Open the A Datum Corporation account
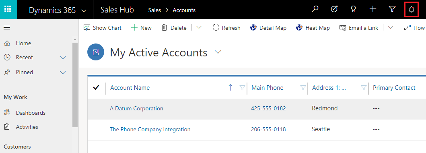This screenshot has width=426, height=153. point(136,108)
